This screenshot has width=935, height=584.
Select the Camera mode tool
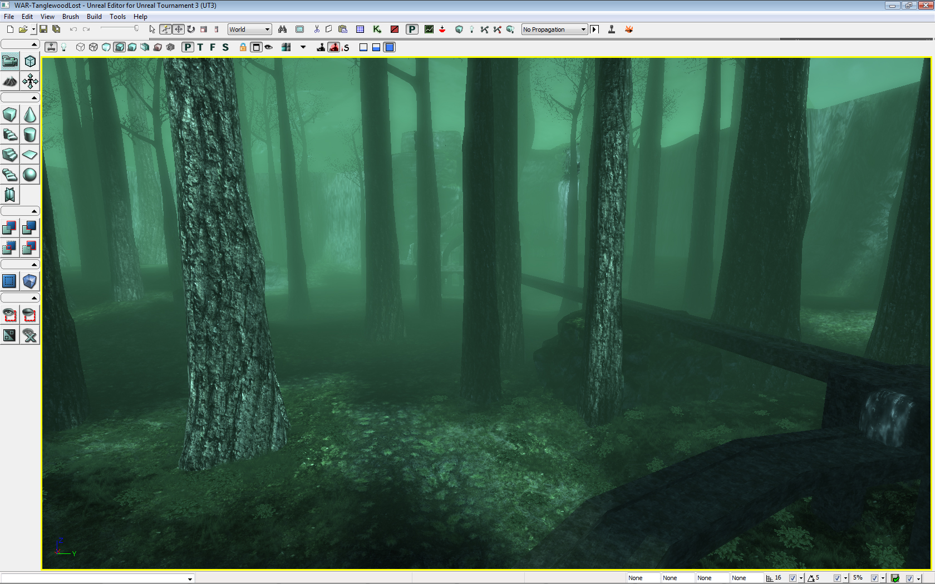tap(10, 61)
